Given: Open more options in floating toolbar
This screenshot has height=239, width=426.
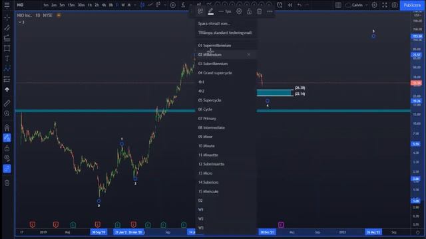Looking at the screenshot, I should pos(270,11).
